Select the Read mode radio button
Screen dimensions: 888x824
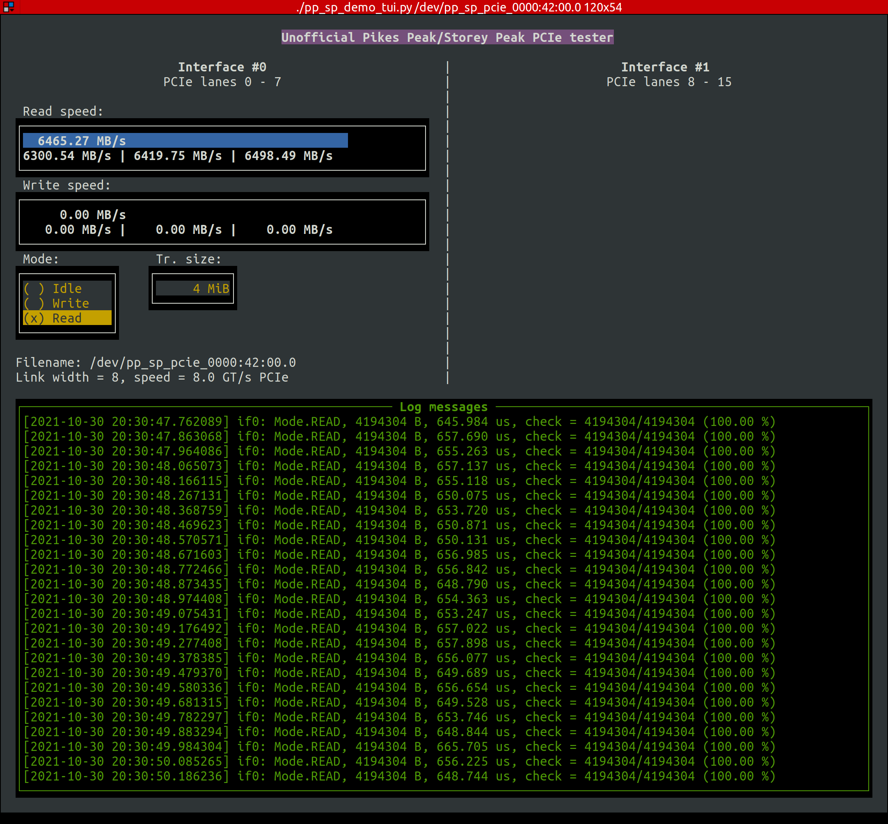(x=50, y=318)
